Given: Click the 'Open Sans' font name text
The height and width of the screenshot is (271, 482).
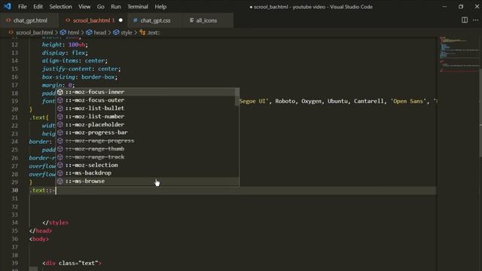Looking at the screenshot, I should (x=408, y=101).
